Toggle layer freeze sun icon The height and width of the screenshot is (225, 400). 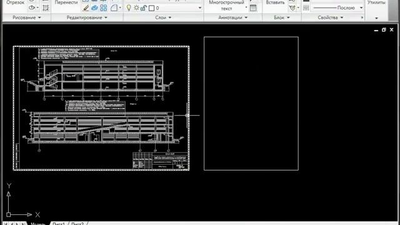(x=136, y=8)
